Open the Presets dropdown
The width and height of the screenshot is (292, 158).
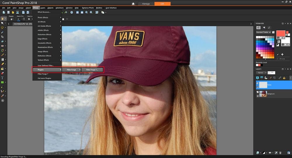coord(12,19)
